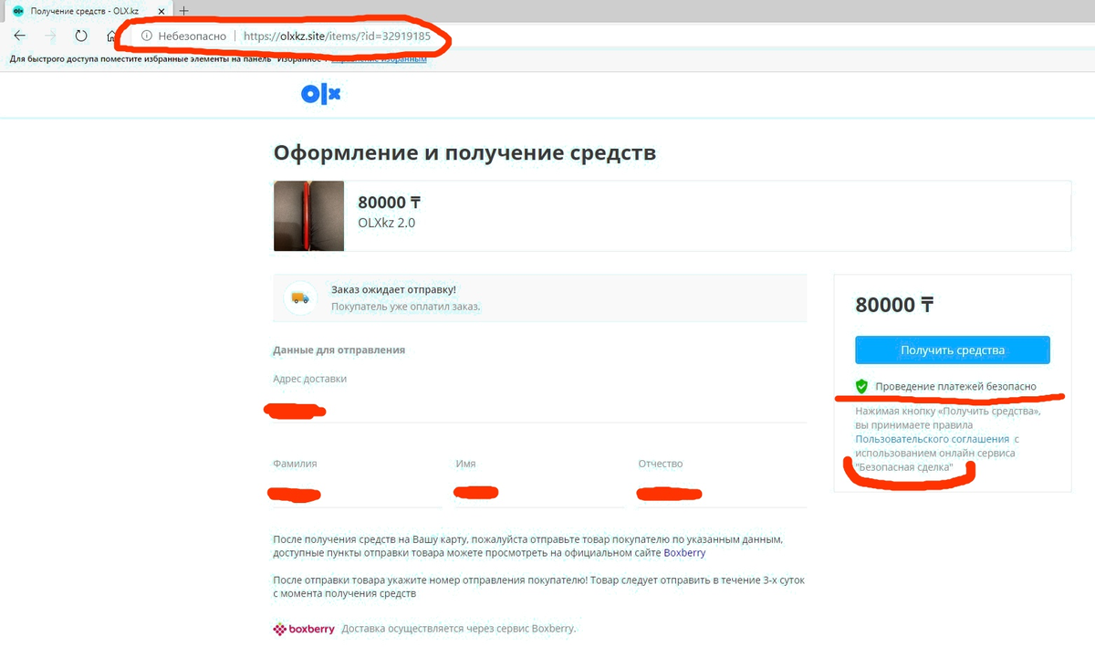1095x658 pixels.
Task: Reload the page with refresh icon
Action: click(x=81, y=36)
